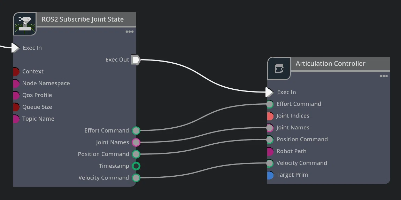Image resolution: width=401 pixels, height=200 pixels.
Task: Click the Joint Indices input port
Action: point(270,116)
